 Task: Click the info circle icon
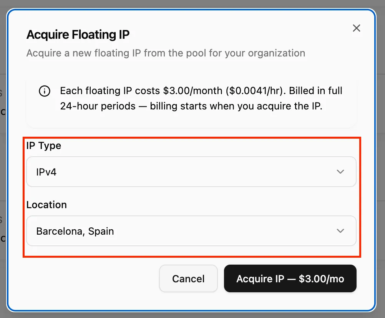coord(45,91)
